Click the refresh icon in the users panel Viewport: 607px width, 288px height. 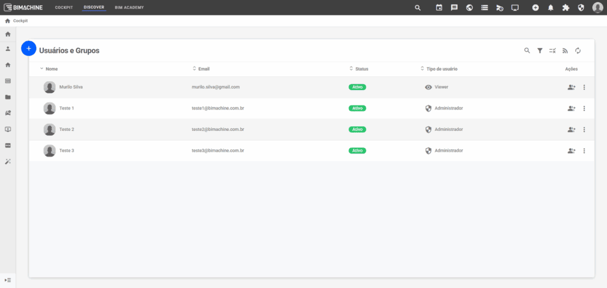(578, 51)
